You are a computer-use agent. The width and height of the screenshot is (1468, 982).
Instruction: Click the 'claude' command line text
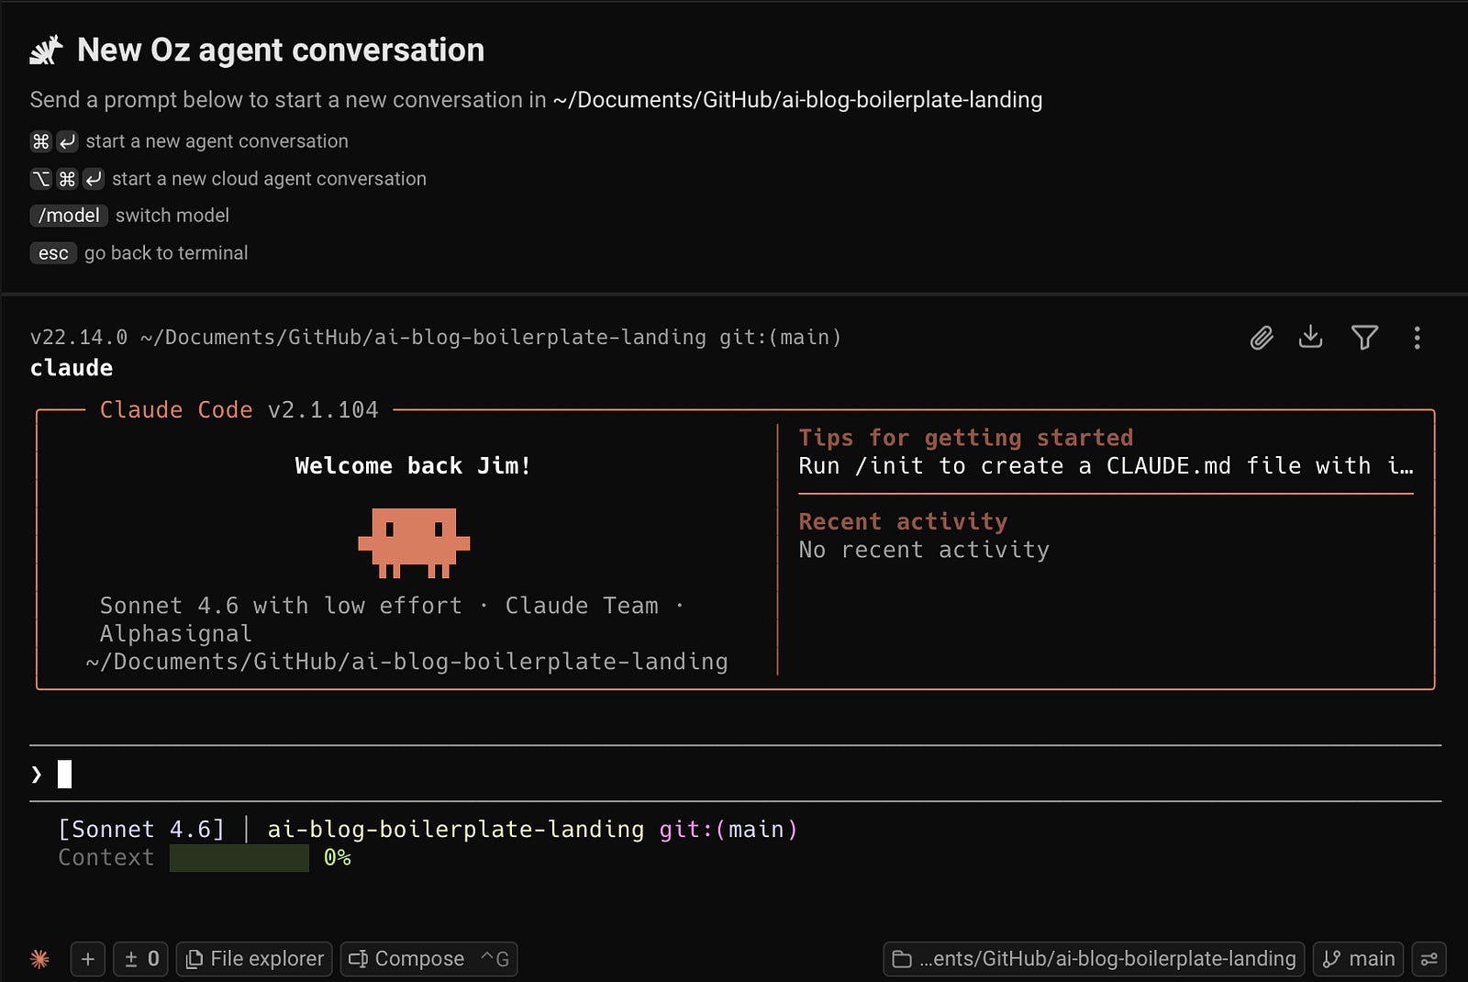[x=72, y=368]
